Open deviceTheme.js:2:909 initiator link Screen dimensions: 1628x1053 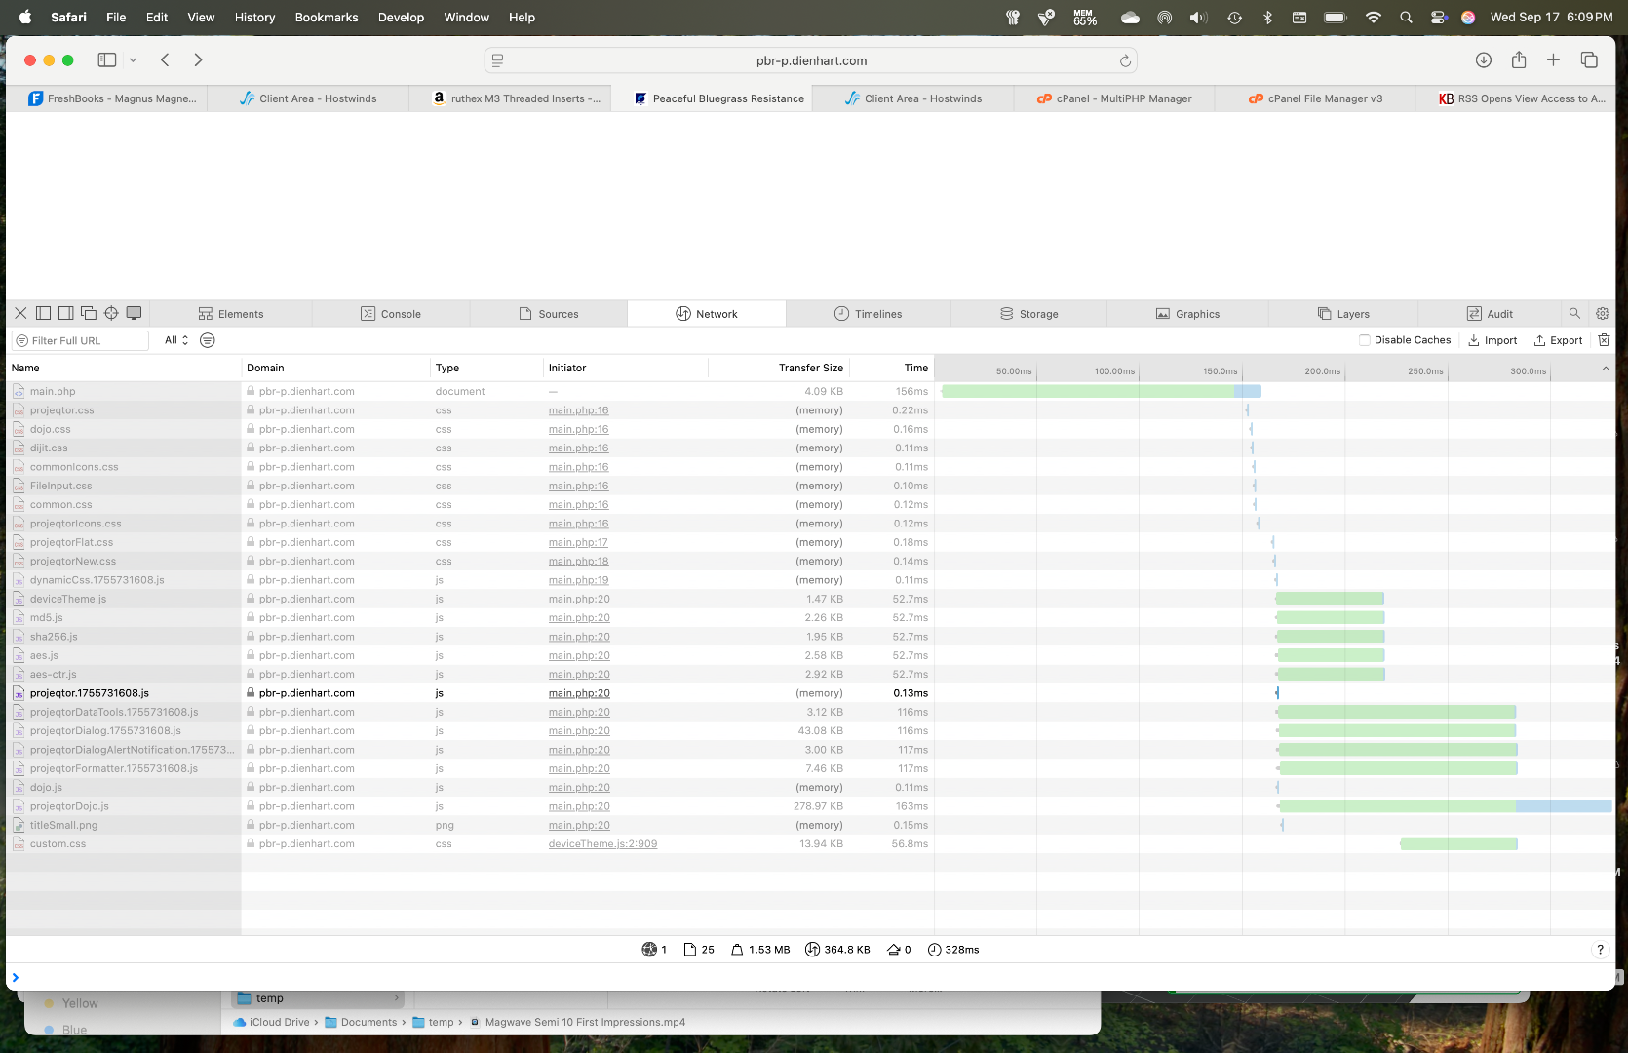point(602,844)
